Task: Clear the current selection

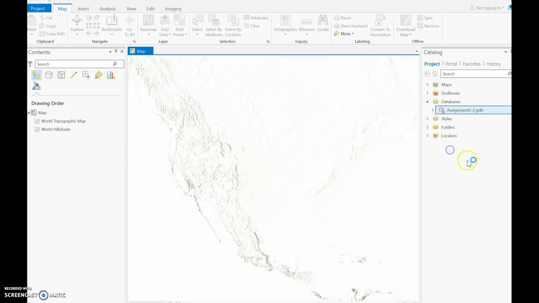Action: click(252, 26)
